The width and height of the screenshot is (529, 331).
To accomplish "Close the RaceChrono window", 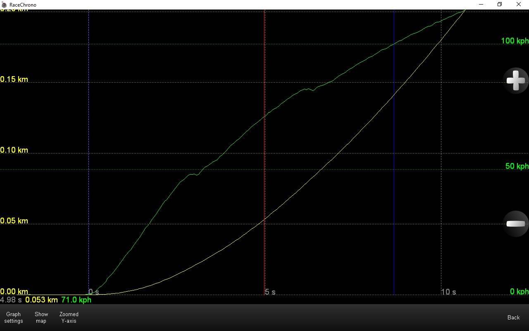I will click(519, 5).
